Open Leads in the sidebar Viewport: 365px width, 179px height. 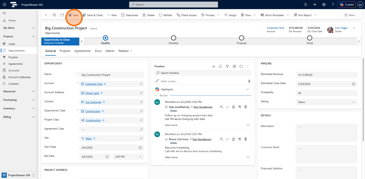tap(12, 44)
